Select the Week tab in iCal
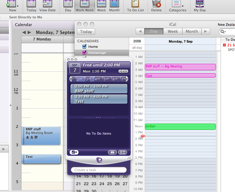The height and width of the screenshot is (192, 235). point(173,31)
